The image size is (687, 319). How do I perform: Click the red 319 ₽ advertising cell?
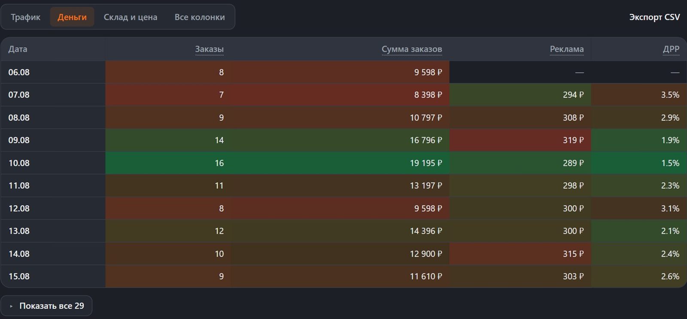pyautogui.click(x=520, y=140)
